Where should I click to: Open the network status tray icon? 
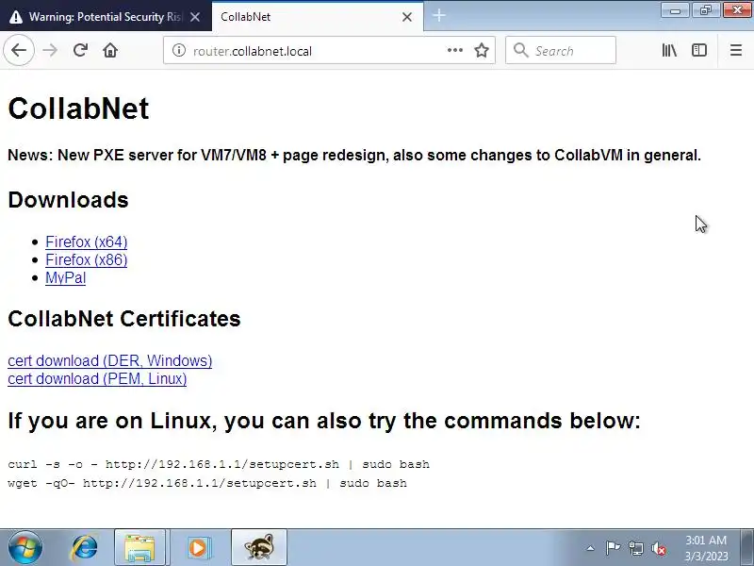coord(635,548)
